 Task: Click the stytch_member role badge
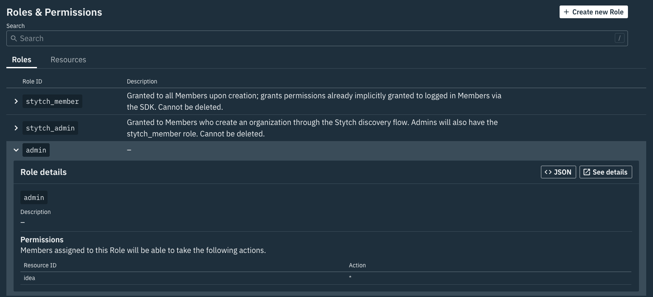(x=52, y=101)
